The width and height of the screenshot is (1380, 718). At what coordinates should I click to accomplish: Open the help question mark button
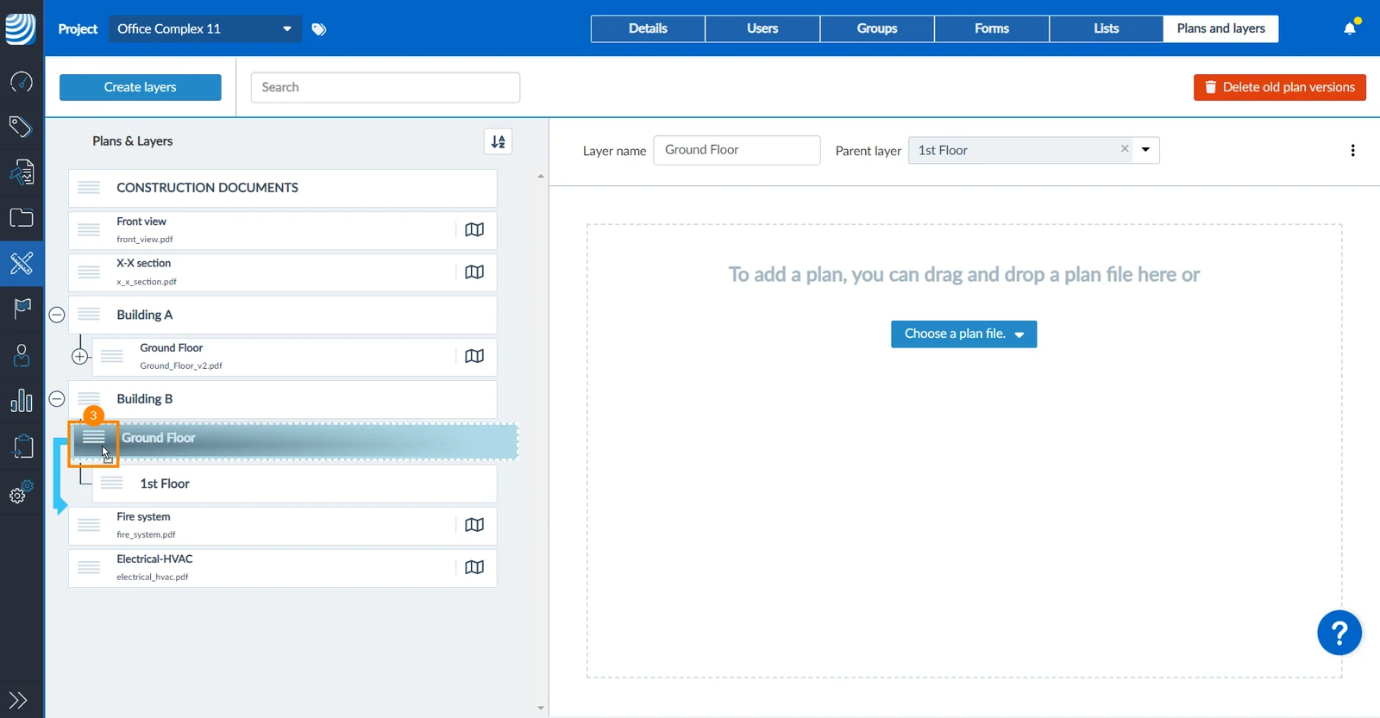point(1339,634)
